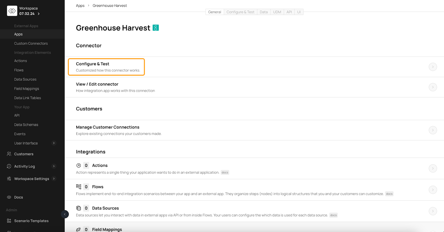
Task: Open View / Edit connector row arrow
Action: [x=433, y=87]
